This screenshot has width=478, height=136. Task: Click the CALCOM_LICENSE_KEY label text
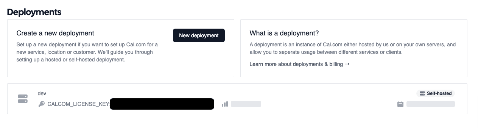(78, 104)
